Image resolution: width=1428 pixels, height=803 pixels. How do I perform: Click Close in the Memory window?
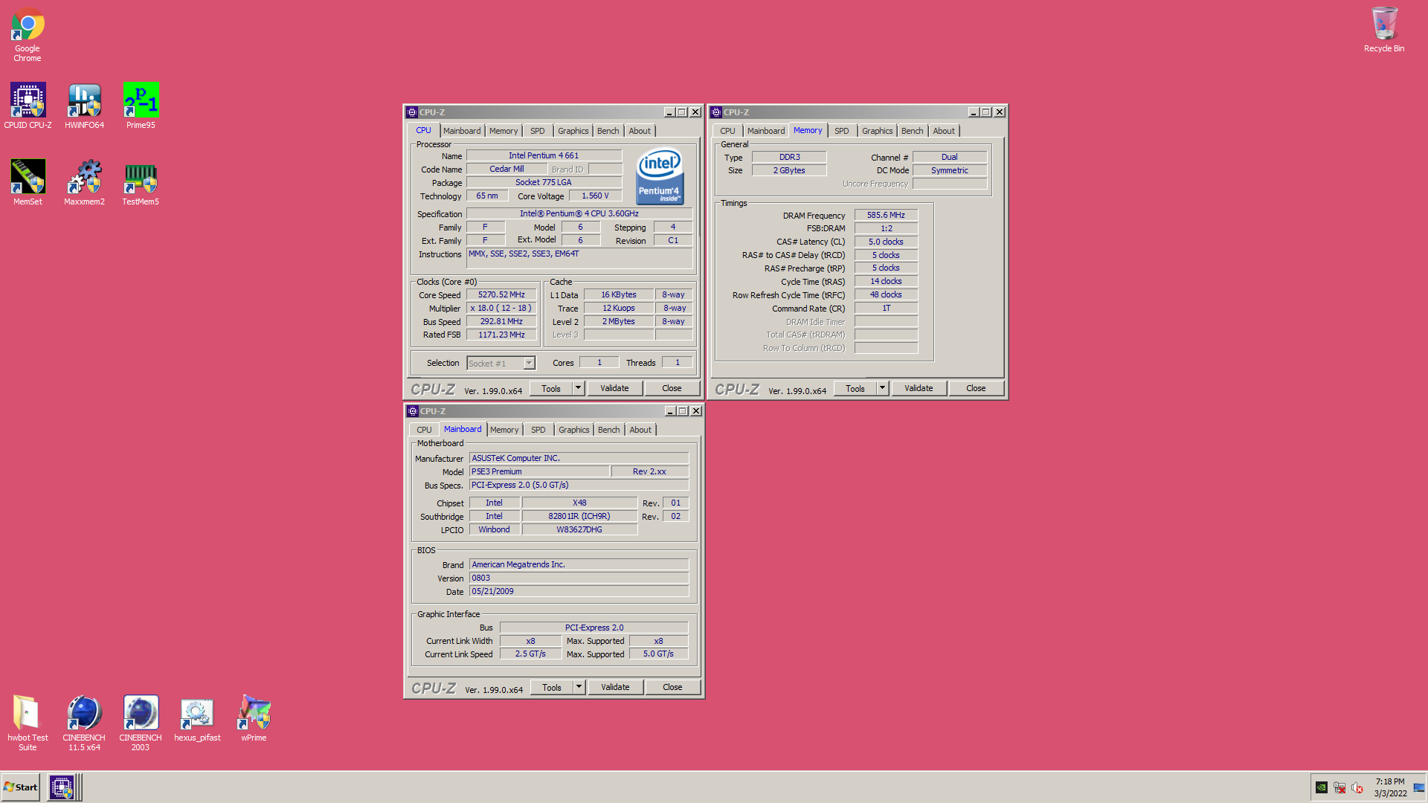click(x=976, y=388)
